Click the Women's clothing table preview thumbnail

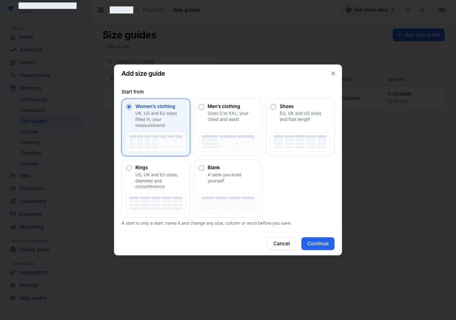tap(156, 142)
